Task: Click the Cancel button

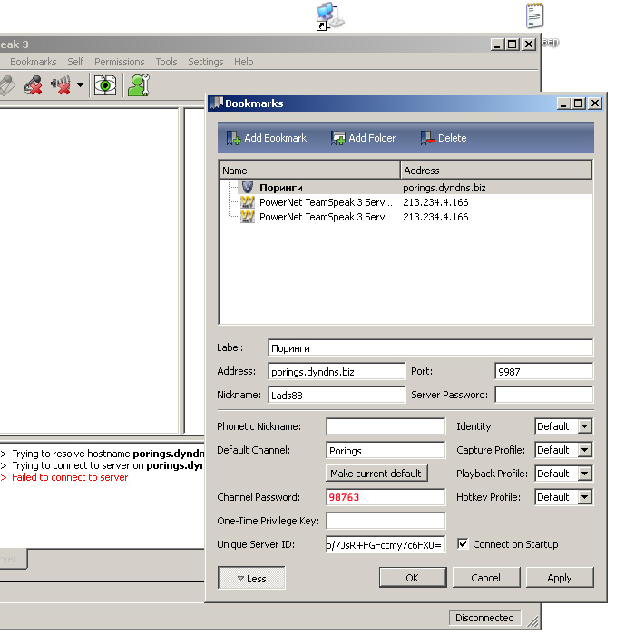Action: pyautogui.click(x=486, y=578)
